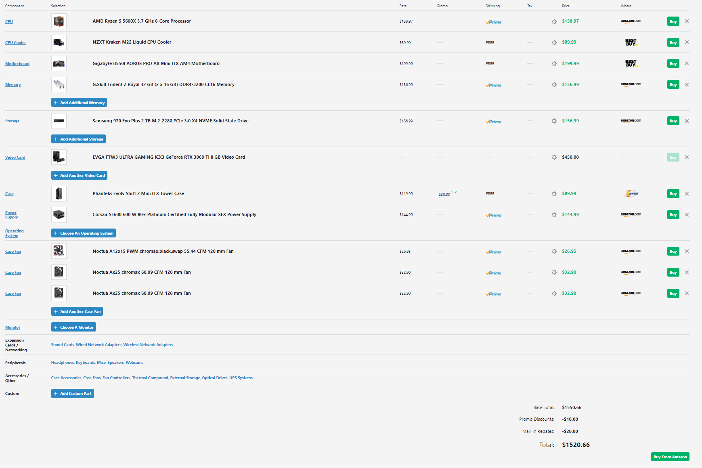Open the EVGA RTX 3060 Ti thumbnail
Screen dimensions: 702x468
tap(59, 157)
